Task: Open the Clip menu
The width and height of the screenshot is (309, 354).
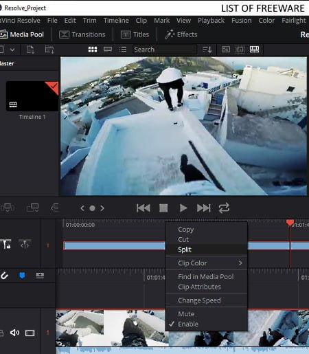Action: tap(141, 21)
